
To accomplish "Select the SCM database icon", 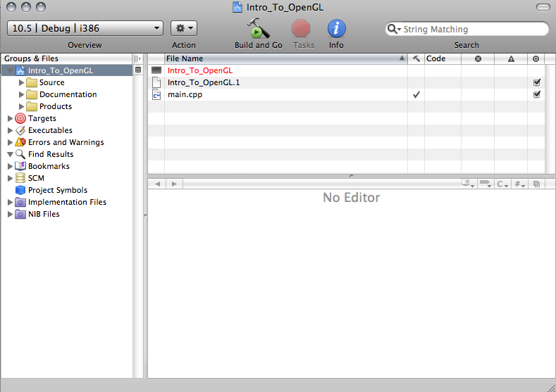I will tap(20, 178).
